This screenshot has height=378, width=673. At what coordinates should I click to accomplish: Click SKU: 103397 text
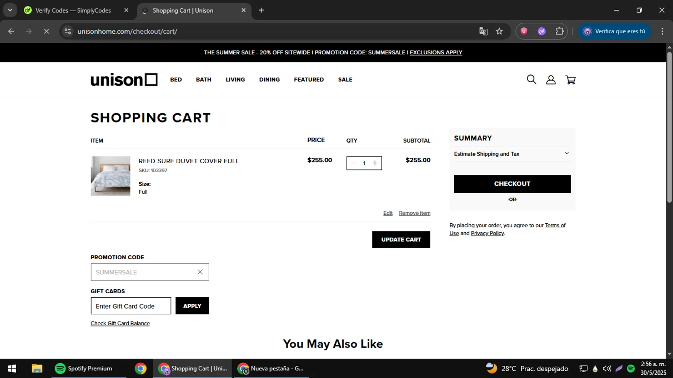[x=153, y=170]
